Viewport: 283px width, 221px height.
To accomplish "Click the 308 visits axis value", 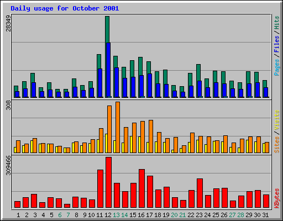I will (8, 105).
